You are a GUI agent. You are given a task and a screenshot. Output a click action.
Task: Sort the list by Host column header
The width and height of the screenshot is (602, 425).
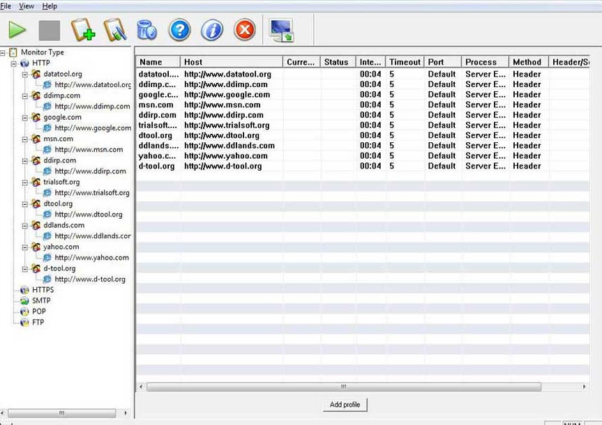tap(231, 62)
